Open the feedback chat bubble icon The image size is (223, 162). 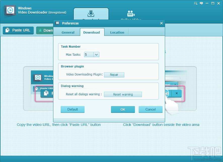(x=201, y=4)
